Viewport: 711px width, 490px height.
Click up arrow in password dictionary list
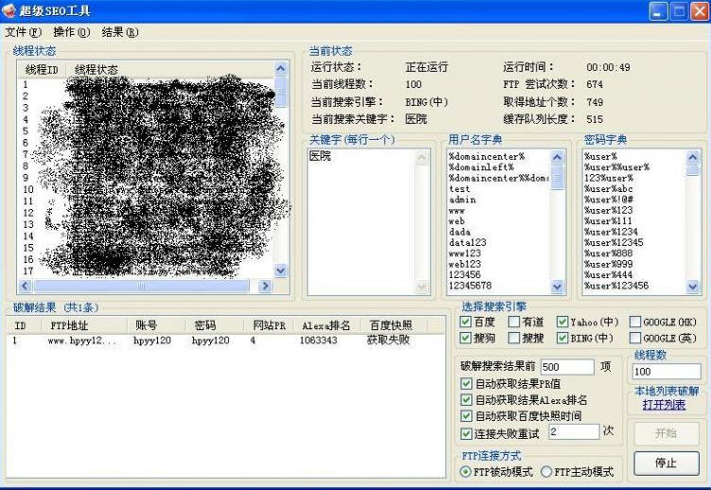coord(692,158)
